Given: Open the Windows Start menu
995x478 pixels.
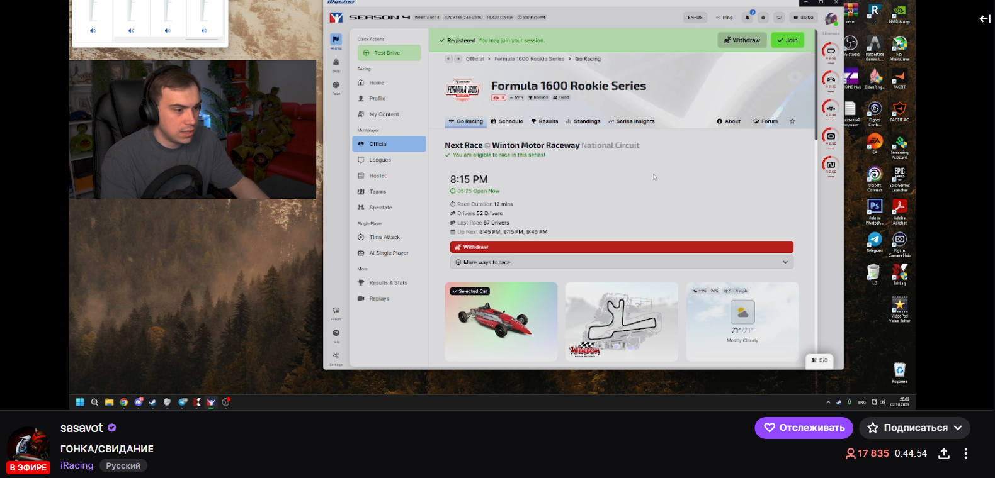Looking at the screenshot, I should point(80,403).
